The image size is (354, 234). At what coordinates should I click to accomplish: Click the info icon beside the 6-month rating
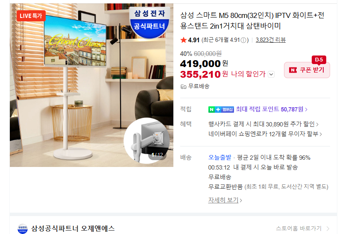[243, 41]
